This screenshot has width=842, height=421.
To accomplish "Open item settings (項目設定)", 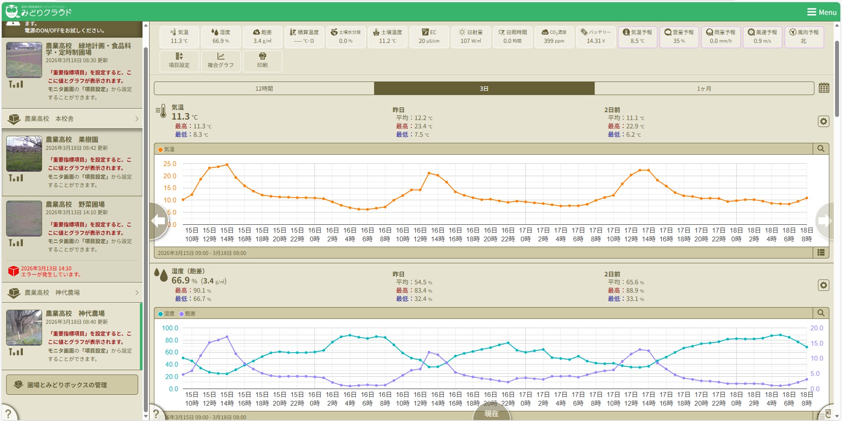I will [x=179, y=60].
